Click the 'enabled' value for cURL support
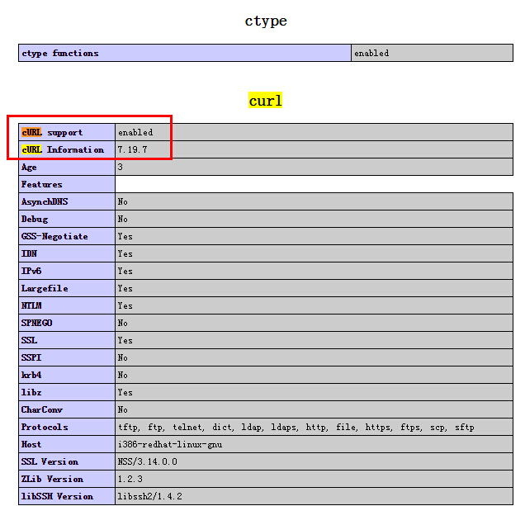 (x=135, y=133)
